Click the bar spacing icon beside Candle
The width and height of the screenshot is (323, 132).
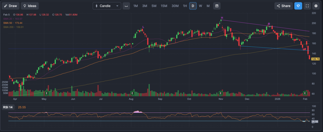tap(126, 6)
